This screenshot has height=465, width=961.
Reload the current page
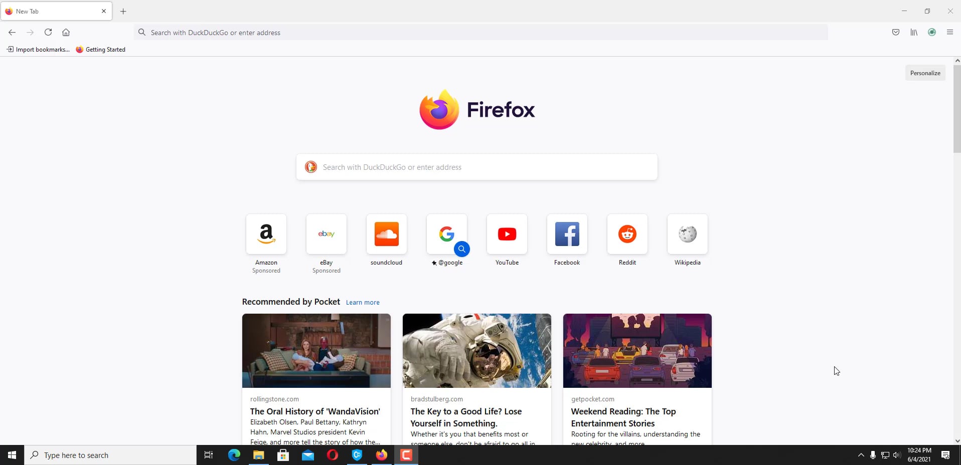(x=48, y=33)
